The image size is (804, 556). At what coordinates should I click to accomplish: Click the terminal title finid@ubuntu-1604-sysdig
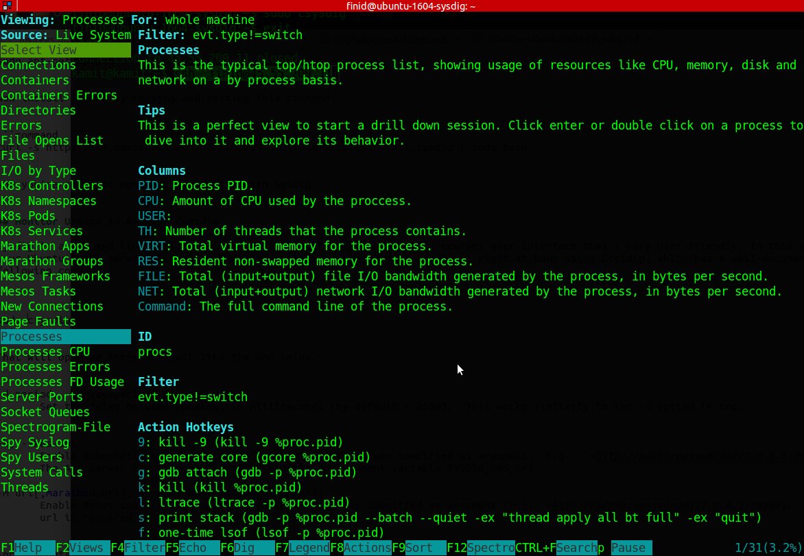(x=411, y=5)
